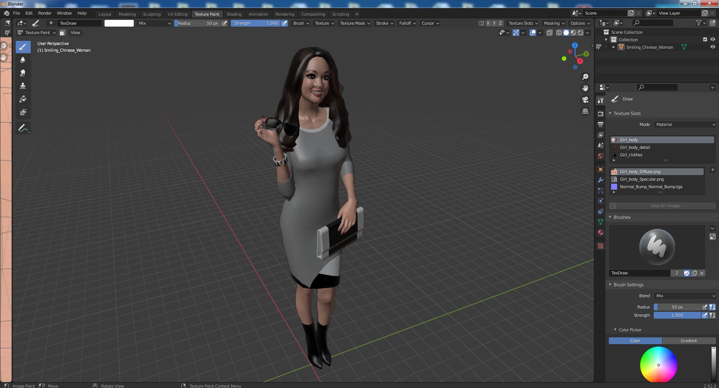719x388 pixels.
Task: Switch to rendered viewport shading
Action: (x=580, y=33)
